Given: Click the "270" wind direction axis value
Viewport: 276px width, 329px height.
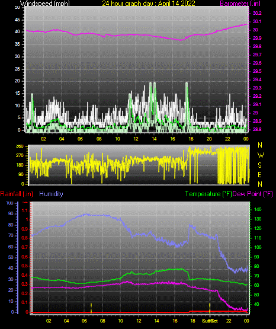Looking at the screenshot, I should click(x=20, y=156).
